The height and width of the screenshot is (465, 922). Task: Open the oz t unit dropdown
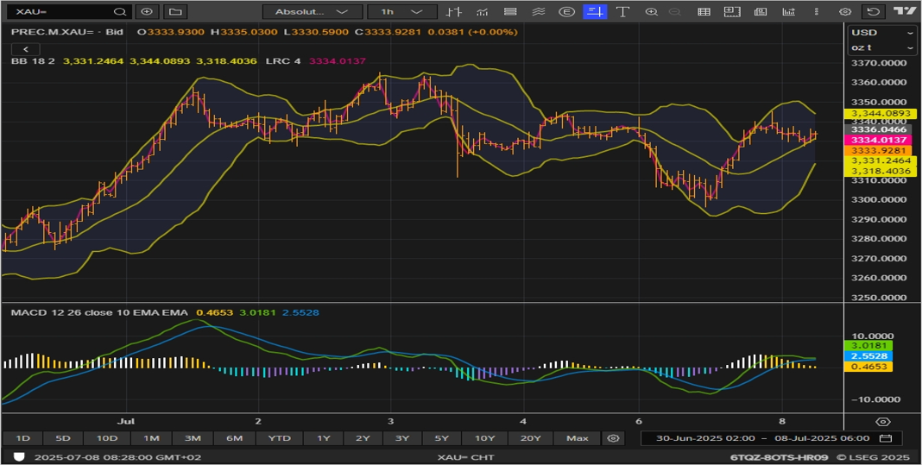click(x=881, y=47)
